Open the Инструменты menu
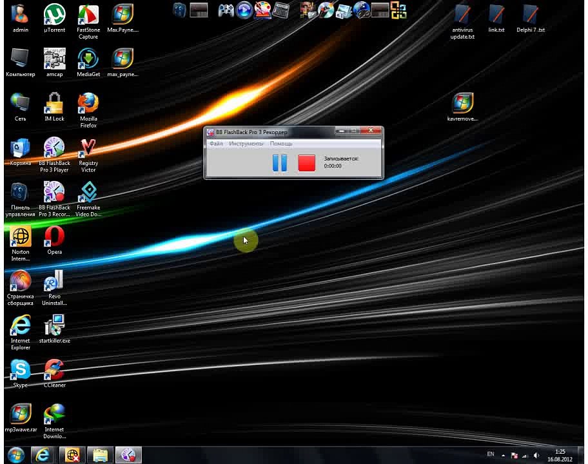Viewport: 588px width, 464px height. tap(246, 144)
